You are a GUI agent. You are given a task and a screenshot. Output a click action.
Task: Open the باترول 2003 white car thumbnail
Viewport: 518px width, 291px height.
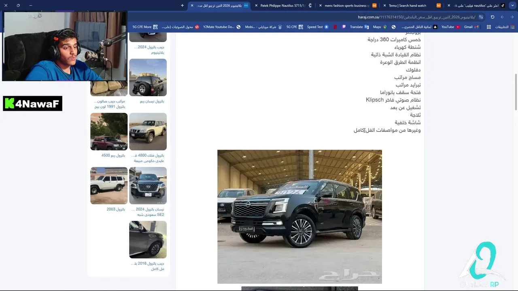[x=109, y=186]
